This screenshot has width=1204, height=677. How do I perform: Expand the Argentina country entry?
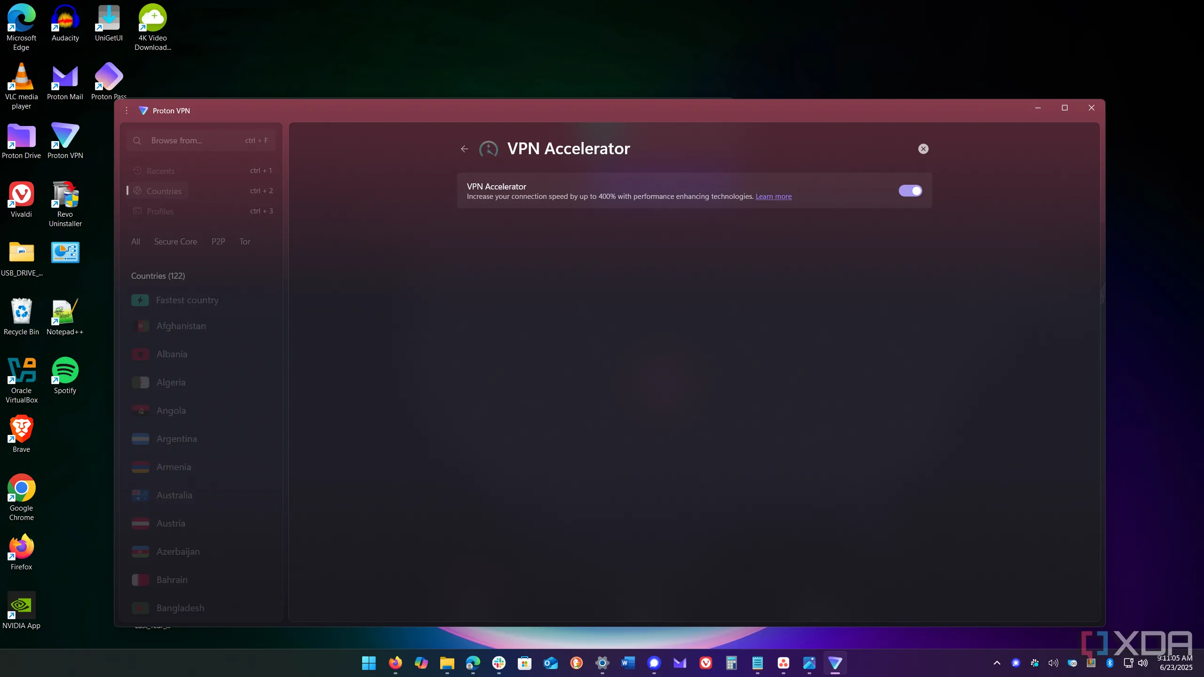(x=176, y=438)
